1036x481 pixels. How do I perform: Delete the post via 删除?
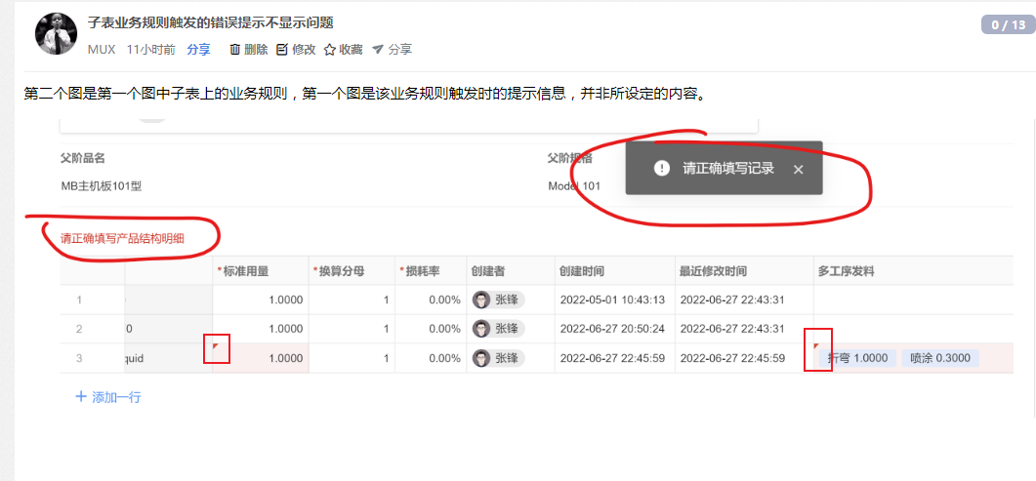[248, 50]
